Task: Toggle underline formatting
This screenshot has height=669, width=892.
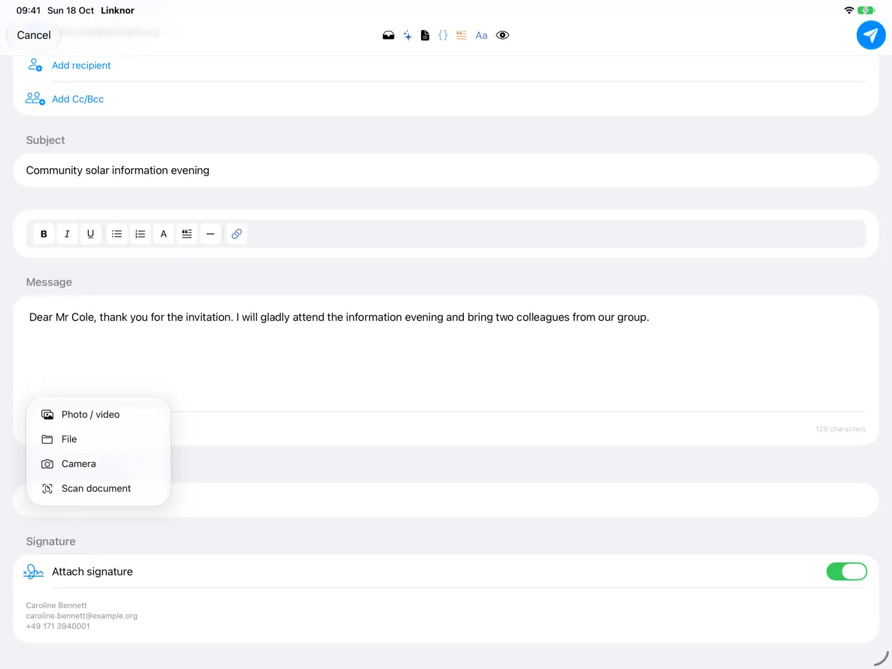Action: 90,234
